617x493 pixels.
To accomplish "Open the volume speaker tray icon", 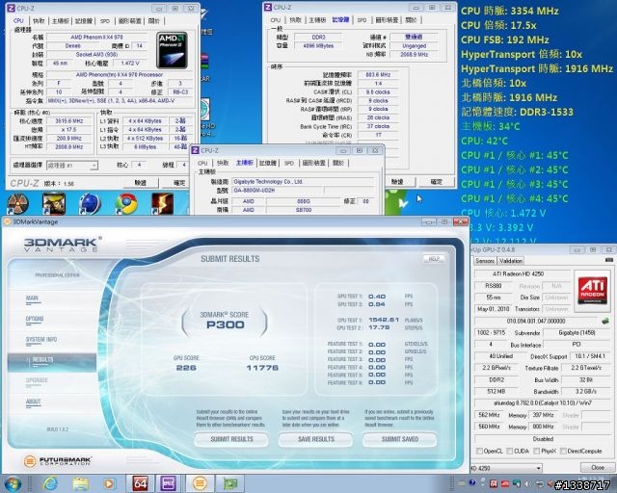I will [527, 484].
